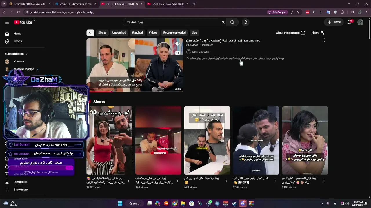Open options menu for the 218K views Short
This screenshot has height=208, width=371.
324,180
